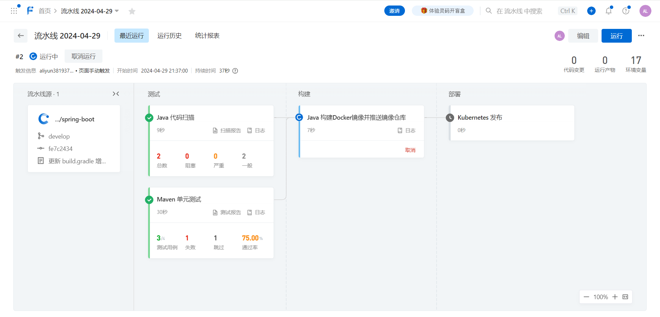
Task: Click the 测试用例 3/4 value
Action: [161, 238]
